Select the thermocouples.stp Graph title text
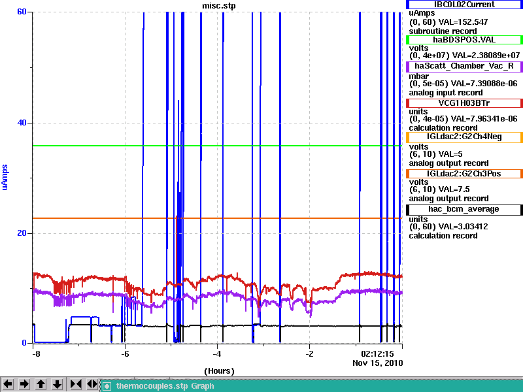The height and width of the screenshot is (392, 523). tap(165, 386)
